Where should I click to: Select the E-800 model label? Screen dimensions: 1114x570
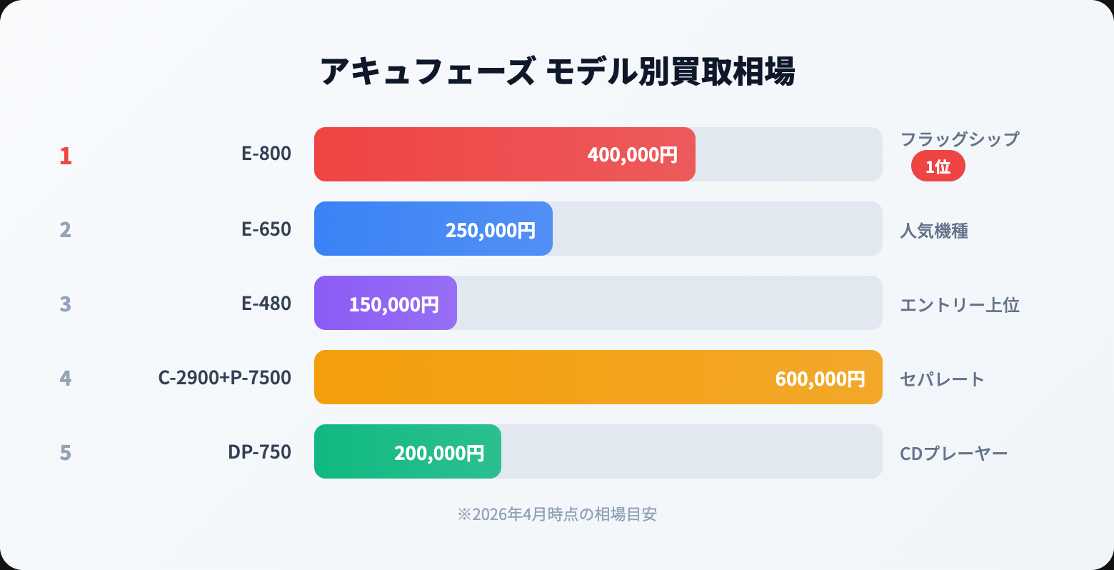pos(266,154)
